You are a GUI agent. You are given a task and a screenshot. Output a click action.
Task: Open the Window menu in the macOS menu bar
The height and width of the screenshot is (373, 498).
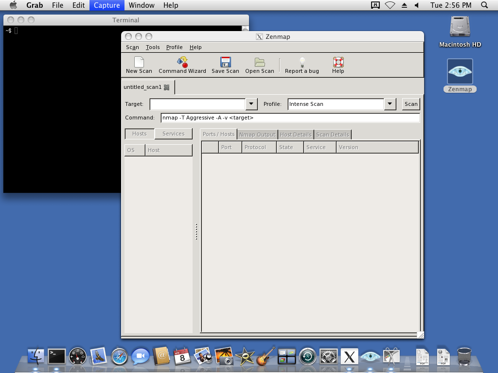point(142,5)
